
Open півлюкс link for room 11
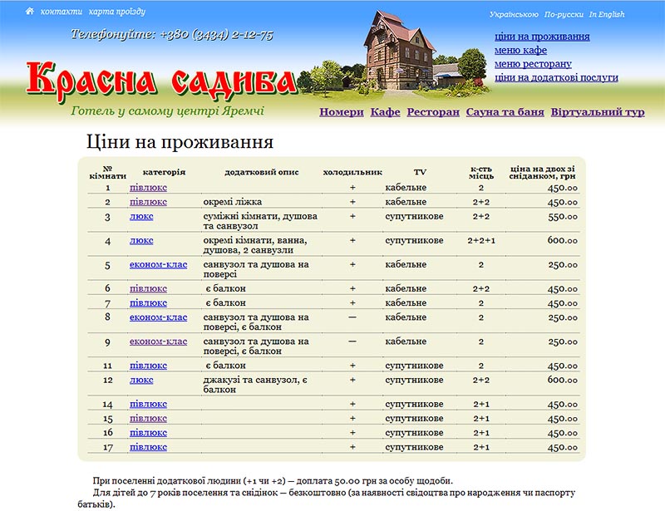point(148,366)
